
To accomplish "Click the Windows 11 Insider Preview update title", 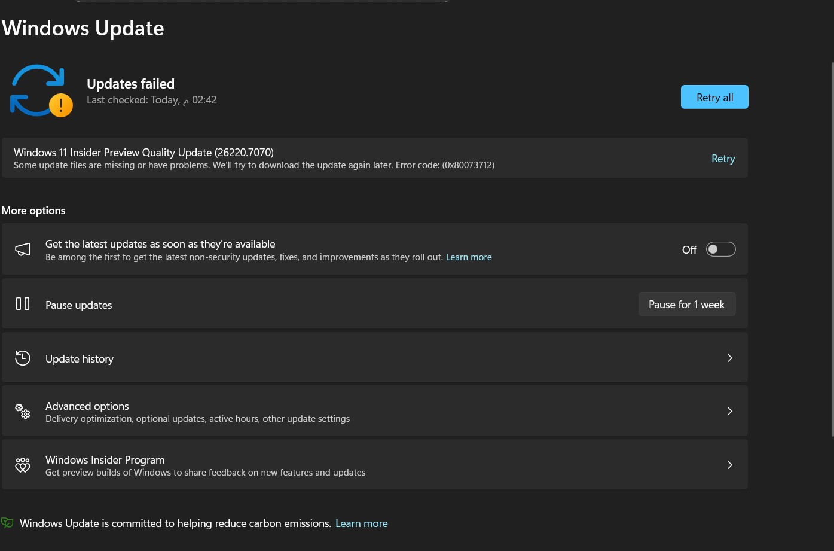I will click(143, 153).
